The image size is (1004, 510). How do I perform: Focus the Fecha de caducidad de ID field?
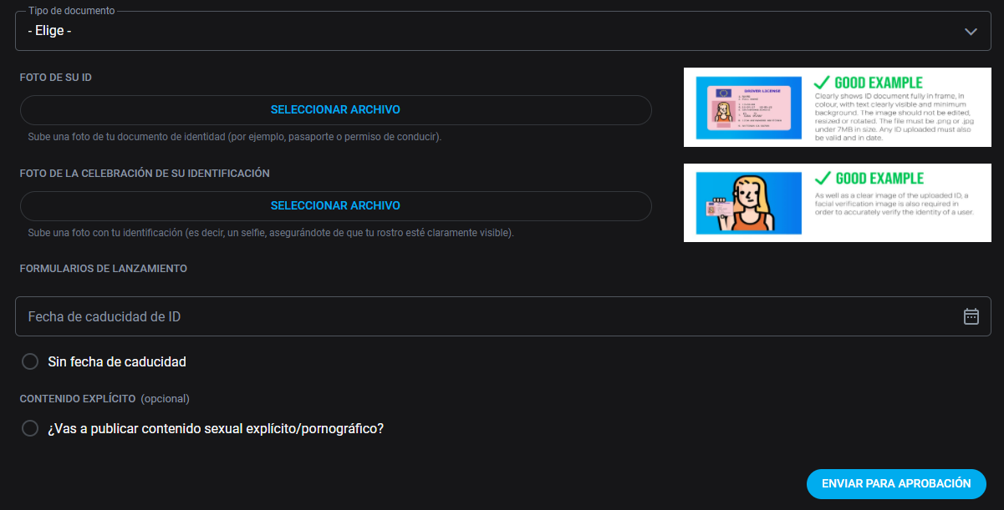click(x=485, y=316)
